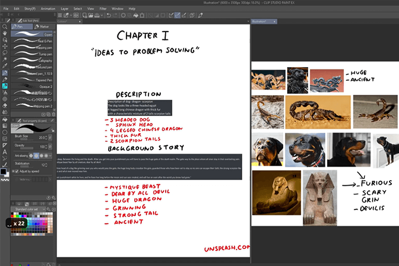The width and height of the screenshot is (399, 266).
Task: Open the Filter menu
Action: 103,9
